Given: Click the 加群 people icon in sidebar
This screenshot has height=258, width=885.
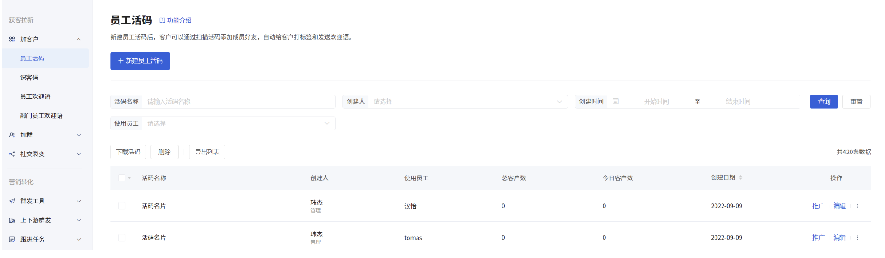Looking at the screenshot, I should [x=12, y=135].
